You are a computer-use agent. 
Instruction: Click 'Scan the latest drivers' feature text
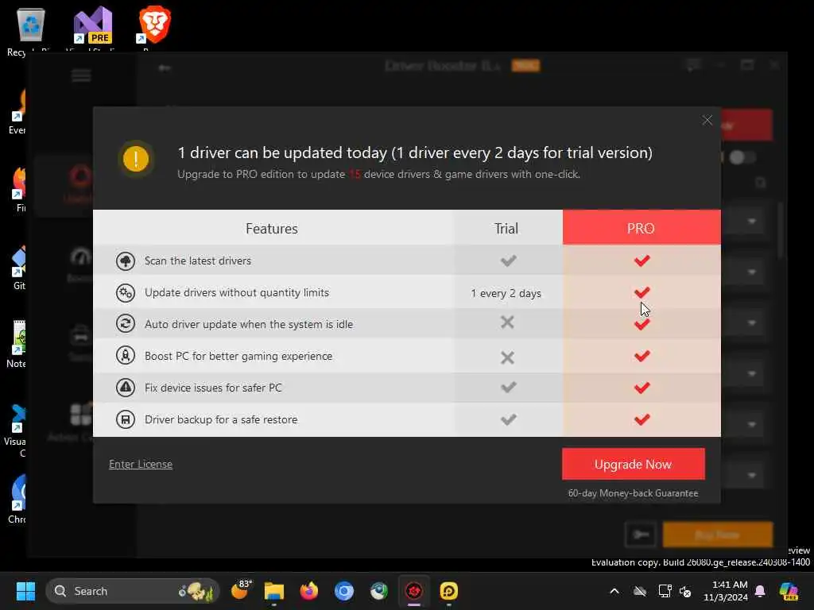[x=198, y=261]
